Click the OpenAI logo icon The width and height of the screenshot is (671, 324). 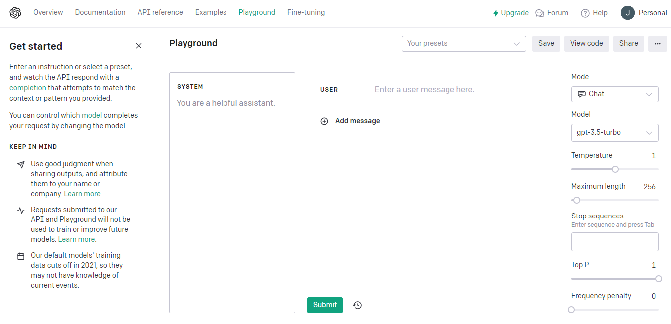15,13
